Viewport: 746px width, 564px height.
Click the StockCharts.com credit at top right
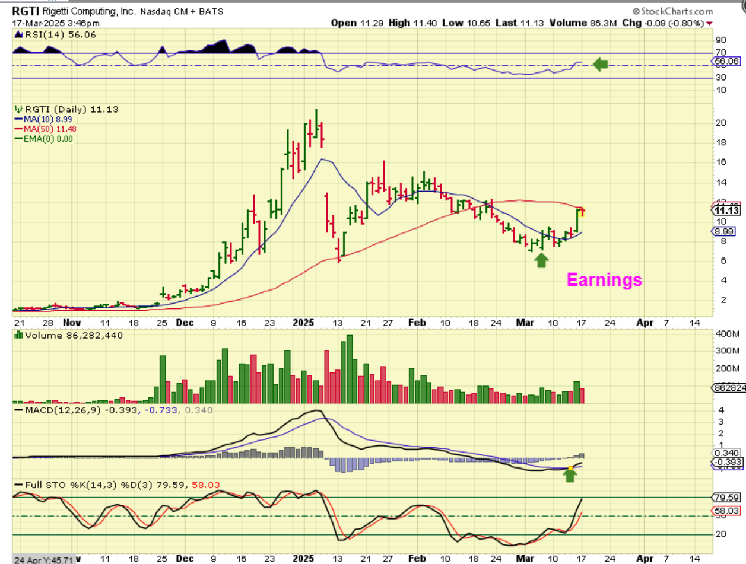tap(672, 11)
